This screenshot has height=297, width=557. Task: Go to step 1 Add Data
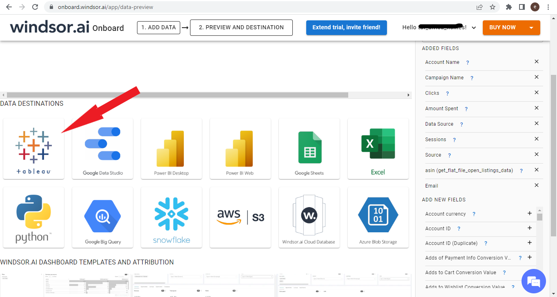(x=159, y=28)
